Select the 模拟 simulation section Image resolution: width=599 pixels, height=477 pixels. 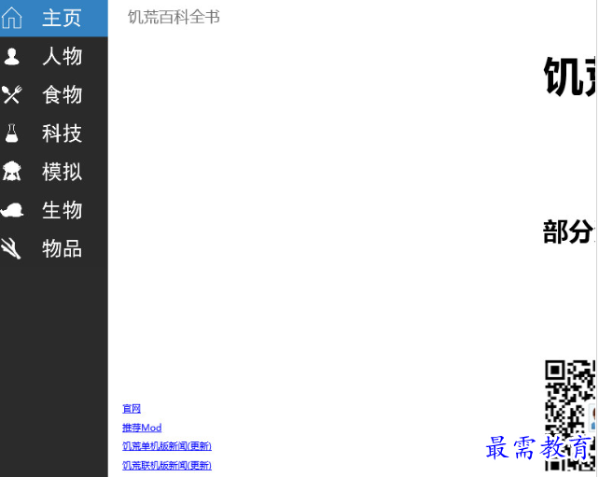click(x=54, y=172)
